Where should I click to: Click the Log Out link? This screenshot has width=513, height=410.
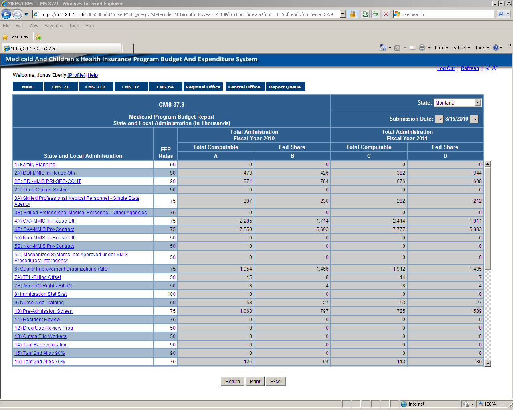[446, 68]
